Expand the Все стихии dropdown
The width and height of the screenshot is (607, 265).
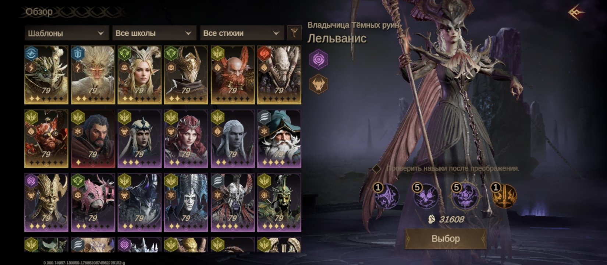(x=242, y=33)
